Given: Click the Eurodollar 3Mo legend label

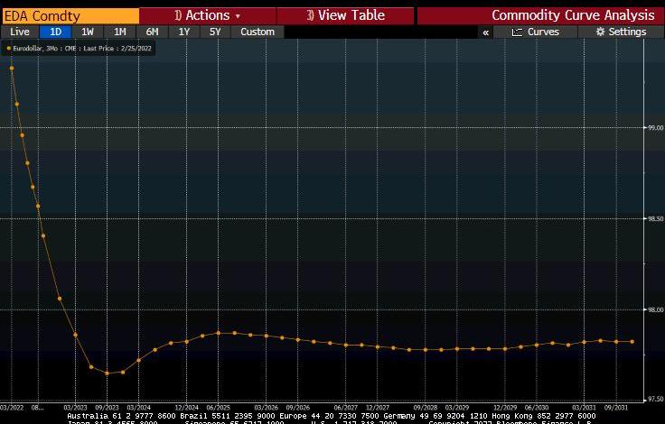Looking at the screenshot, I should tap(81, 48).
